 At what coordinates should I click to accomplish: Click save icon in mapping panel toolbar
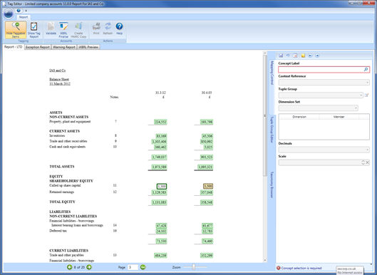[x=281, y=56]
